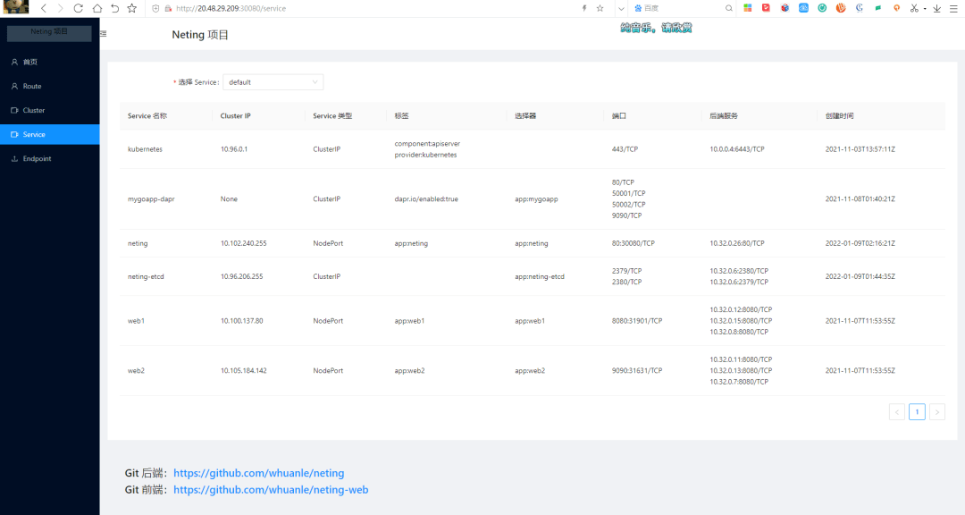Click the web1 service name cell

pyautogui.click(x=136, y=321)
